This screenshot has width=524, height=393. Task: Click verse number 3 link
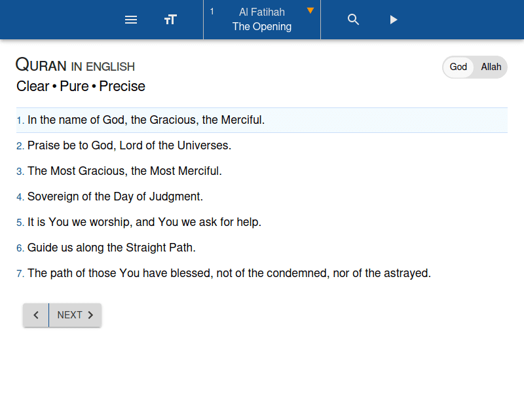pyautogui.click(x=20, y=172)
